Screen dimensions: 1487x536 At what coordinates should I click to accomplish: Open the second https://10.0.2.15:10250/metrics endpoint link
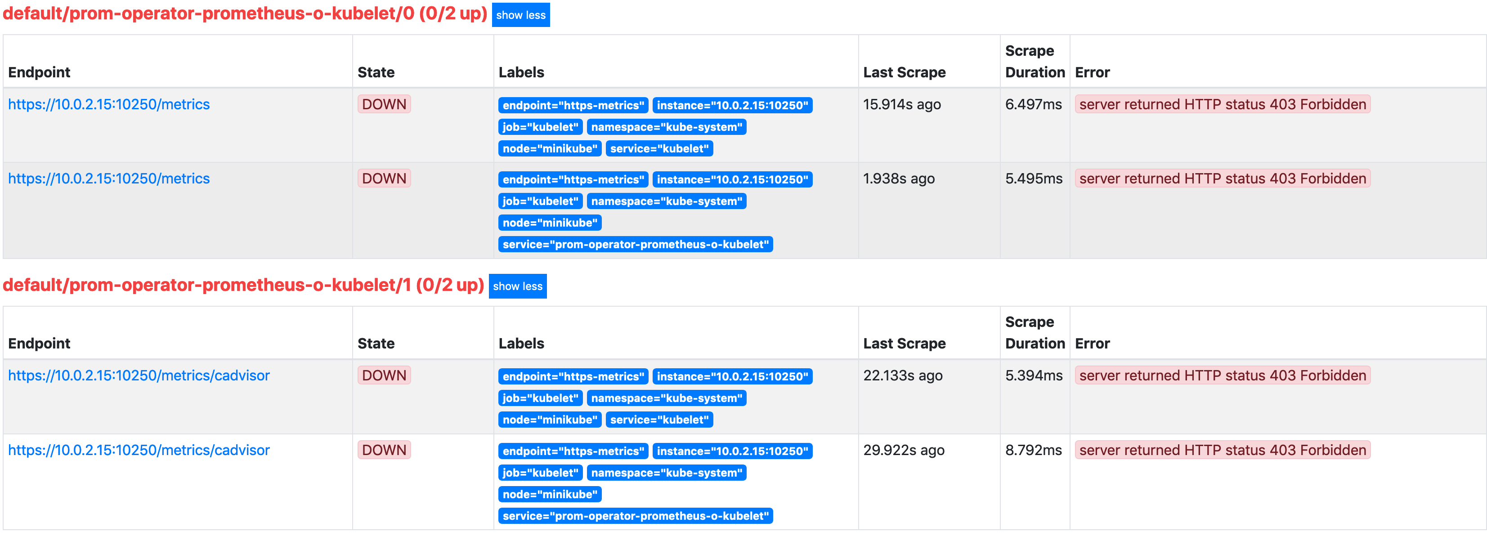109,178
